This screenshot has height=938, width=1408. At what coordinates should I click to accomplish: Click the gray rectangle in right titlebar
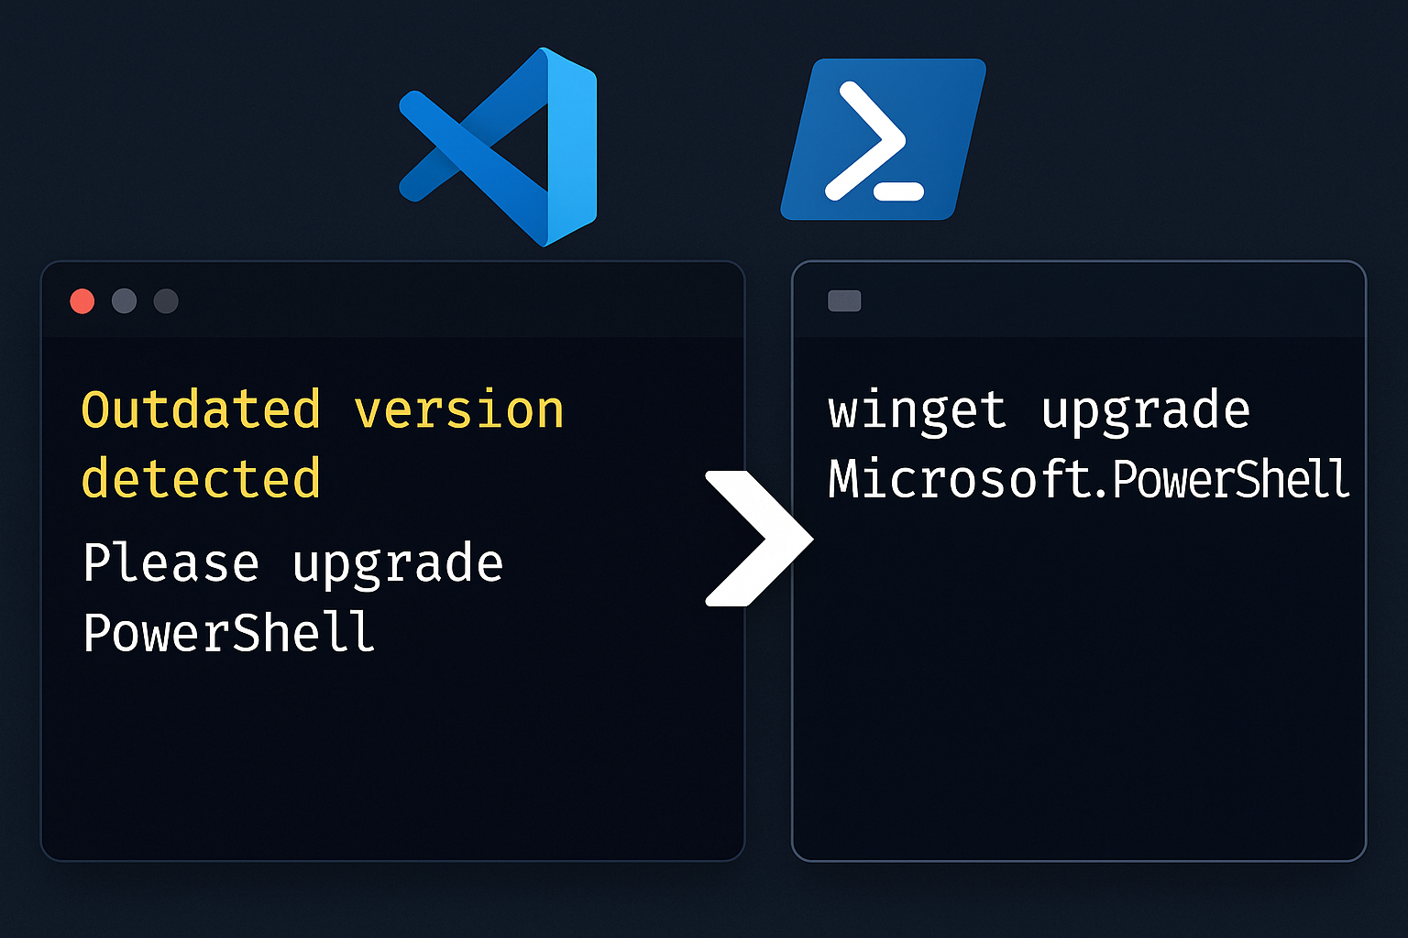[x=844, y=300]
